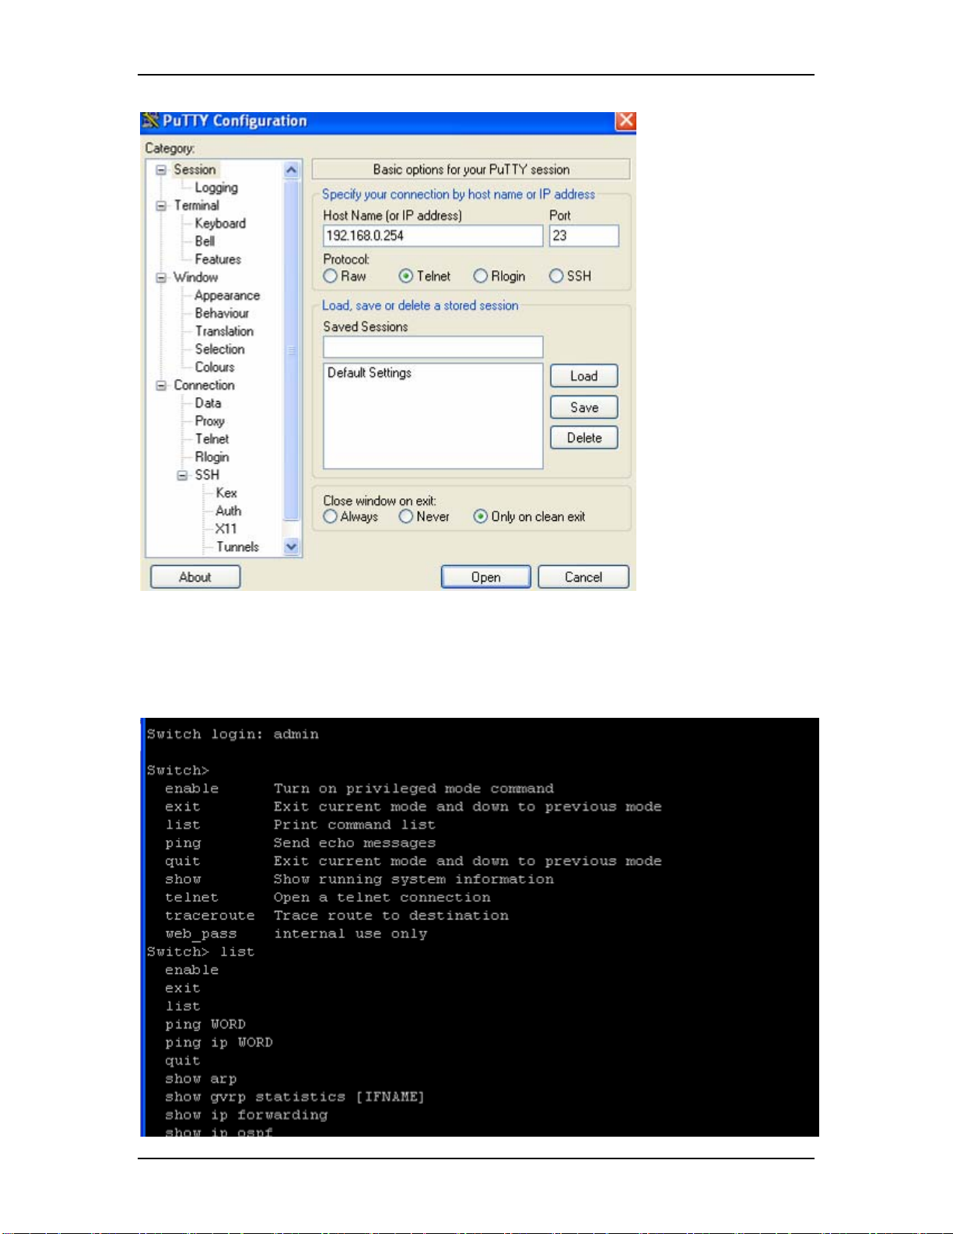The image size is (953, 1234).
Task: Click the Save button
Action: 584,407
